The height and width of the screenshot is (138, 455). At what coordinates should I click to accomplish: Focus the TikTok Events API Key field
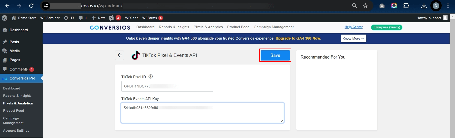(202, 113)
